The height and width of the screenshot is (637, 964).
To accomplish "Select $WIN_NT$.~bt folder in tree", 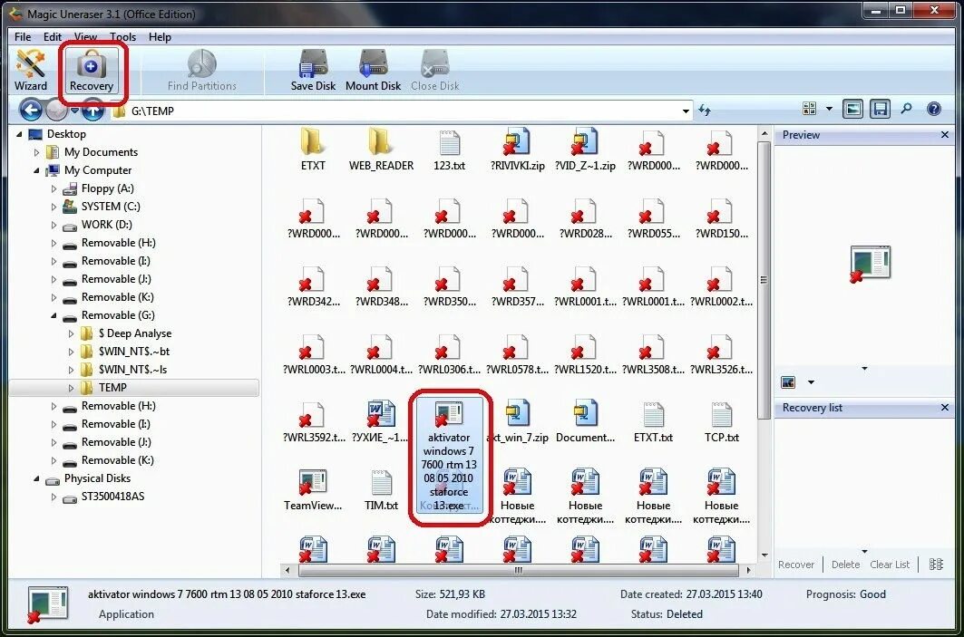I will click(133, 352).
